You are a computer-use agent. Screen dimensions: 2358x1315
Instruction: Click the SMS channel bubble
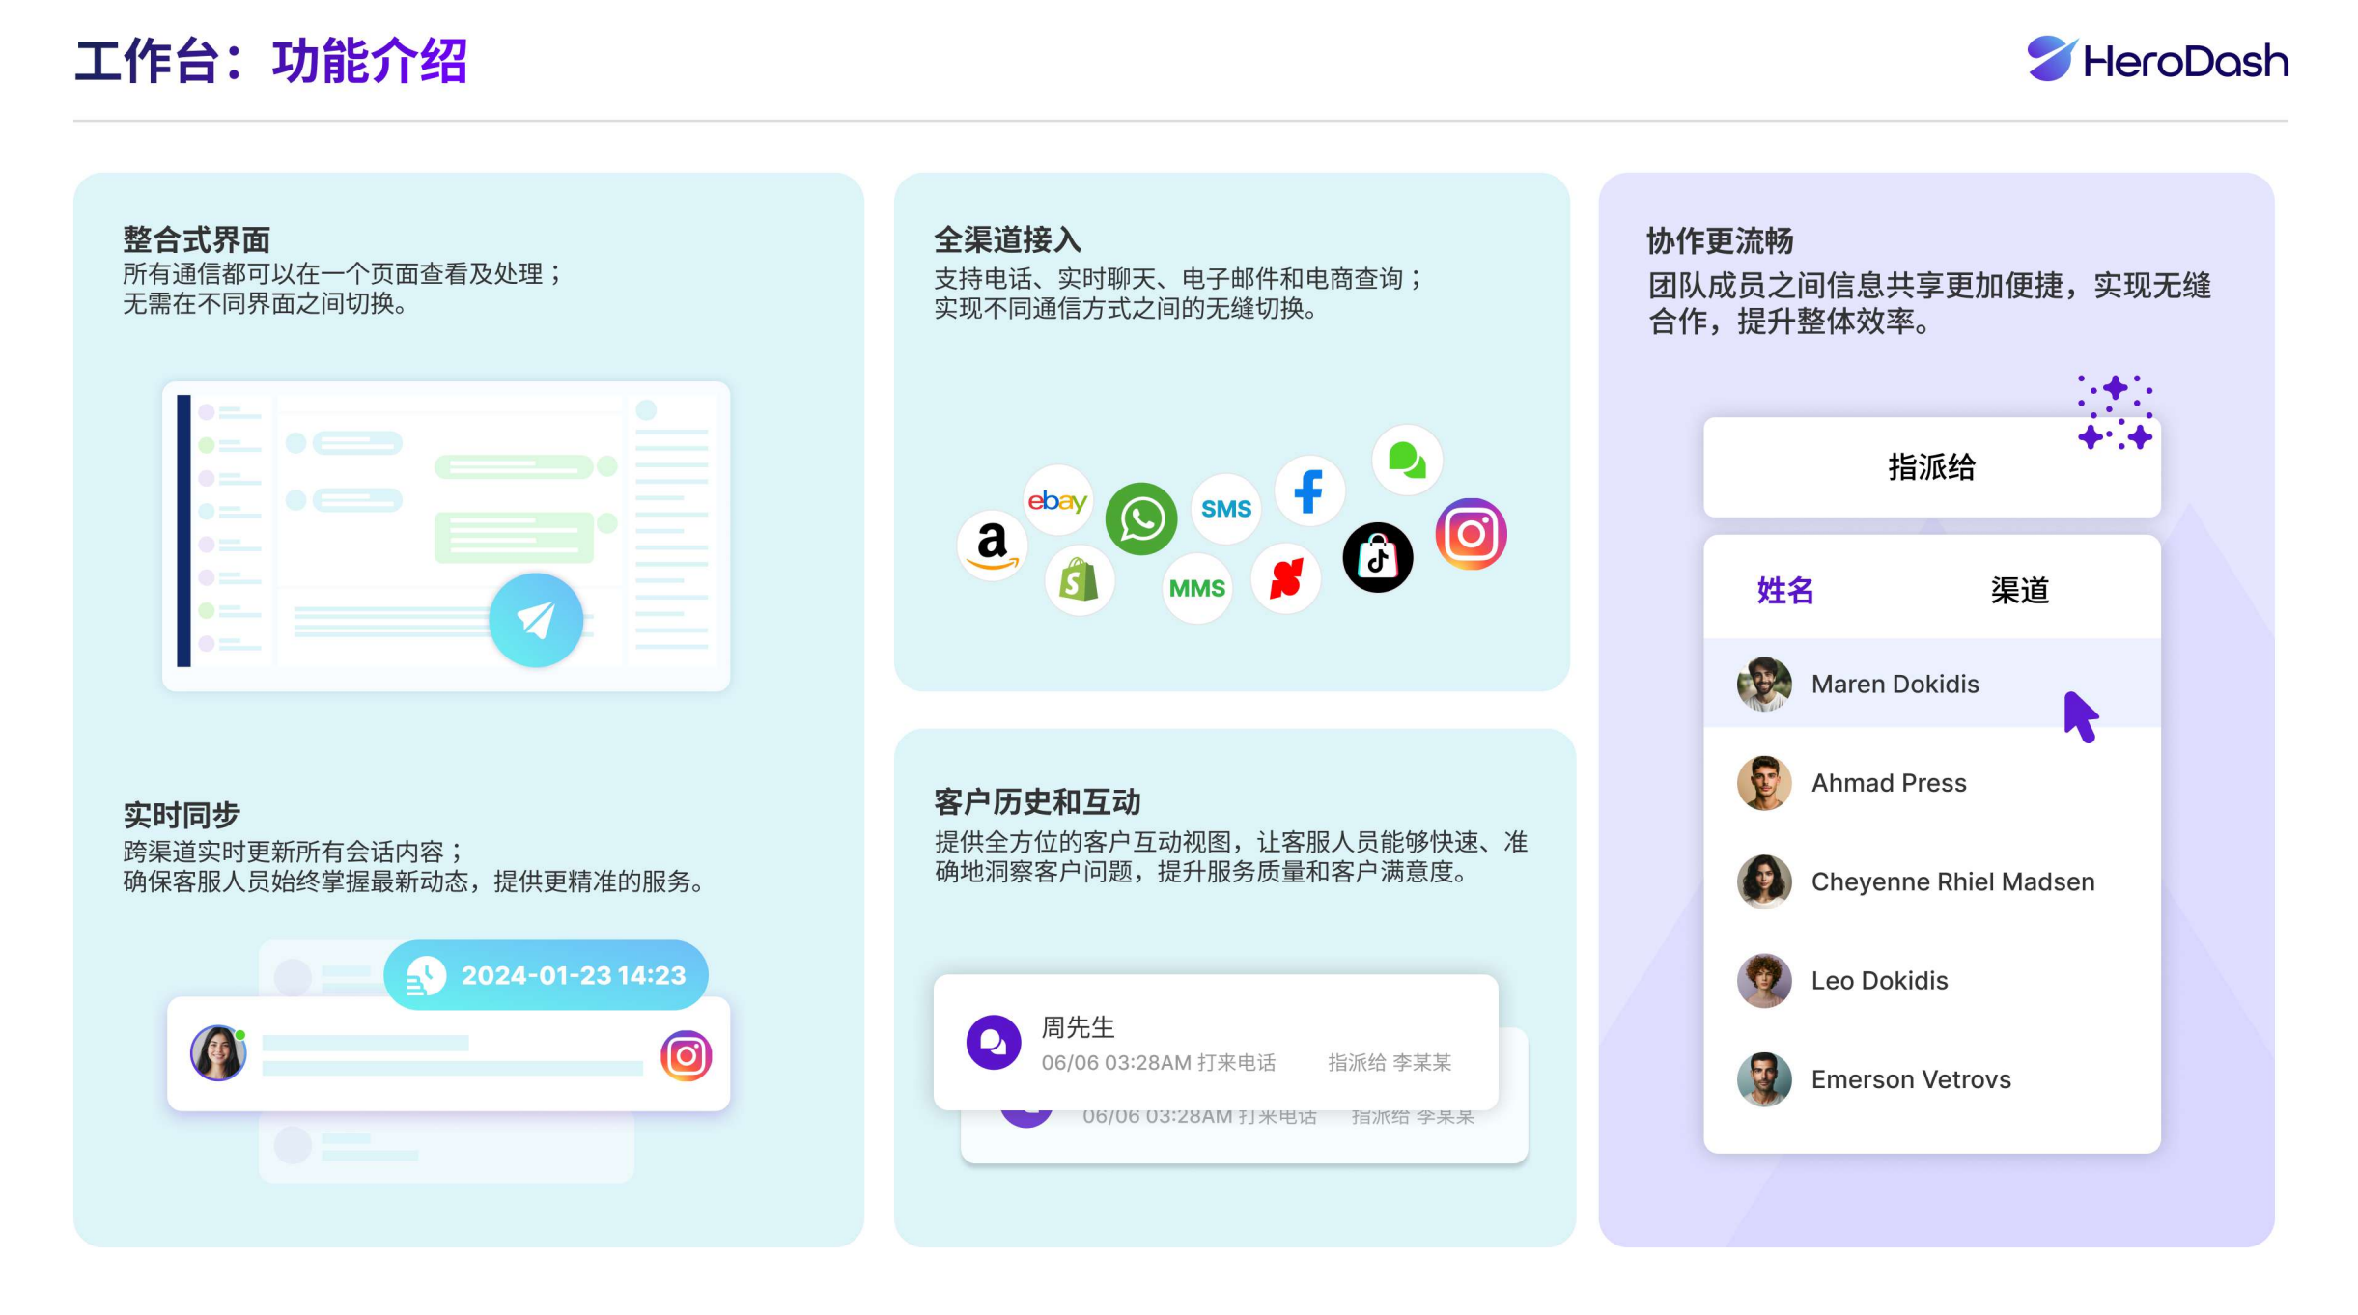click(1225, 509)
